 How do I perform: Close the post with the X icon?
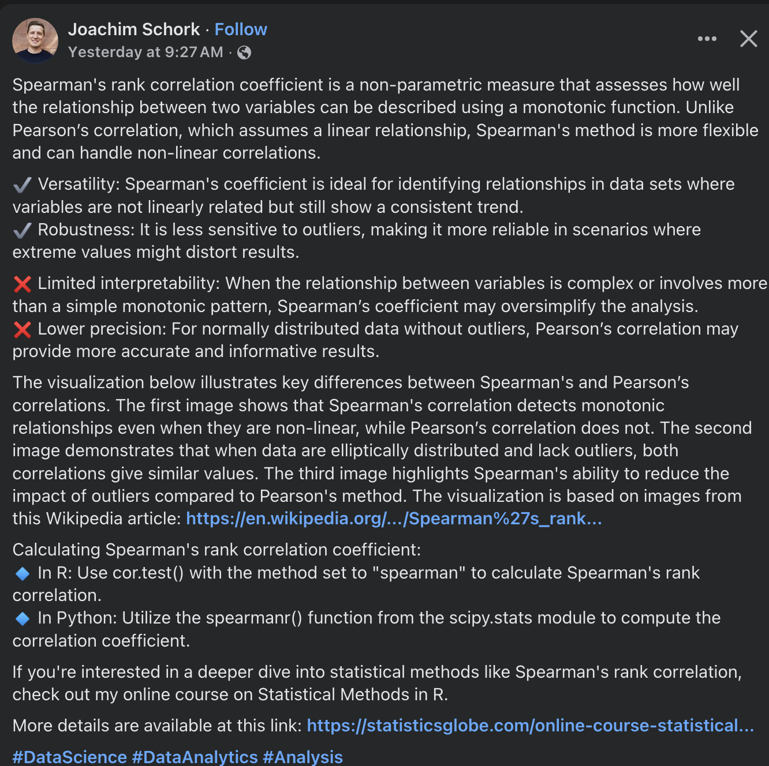(x=748, y=39)
